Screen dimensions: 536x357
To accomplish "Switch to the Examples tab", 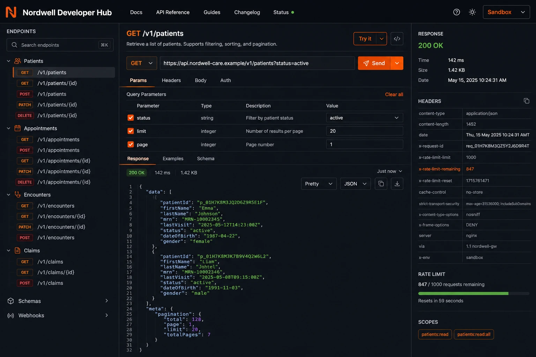I will 173,159.
